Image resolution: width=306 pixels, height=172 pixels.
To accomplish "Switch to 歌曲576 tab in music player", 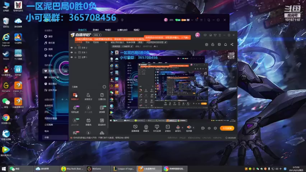I will 82,30.
